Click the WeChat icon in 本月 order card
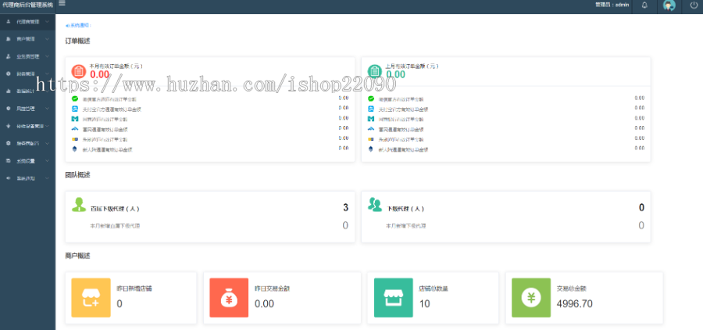 pyautogui.click(x=75, y=99)
